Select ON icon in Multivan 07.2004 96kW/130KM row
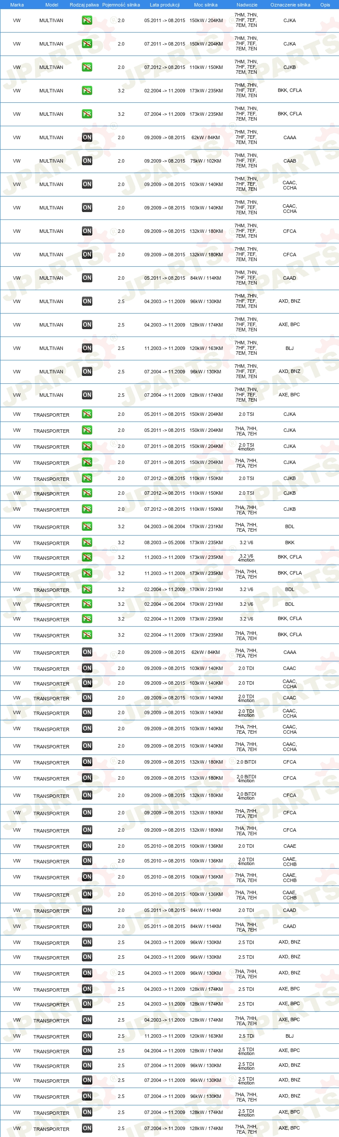 pos(87,371)
